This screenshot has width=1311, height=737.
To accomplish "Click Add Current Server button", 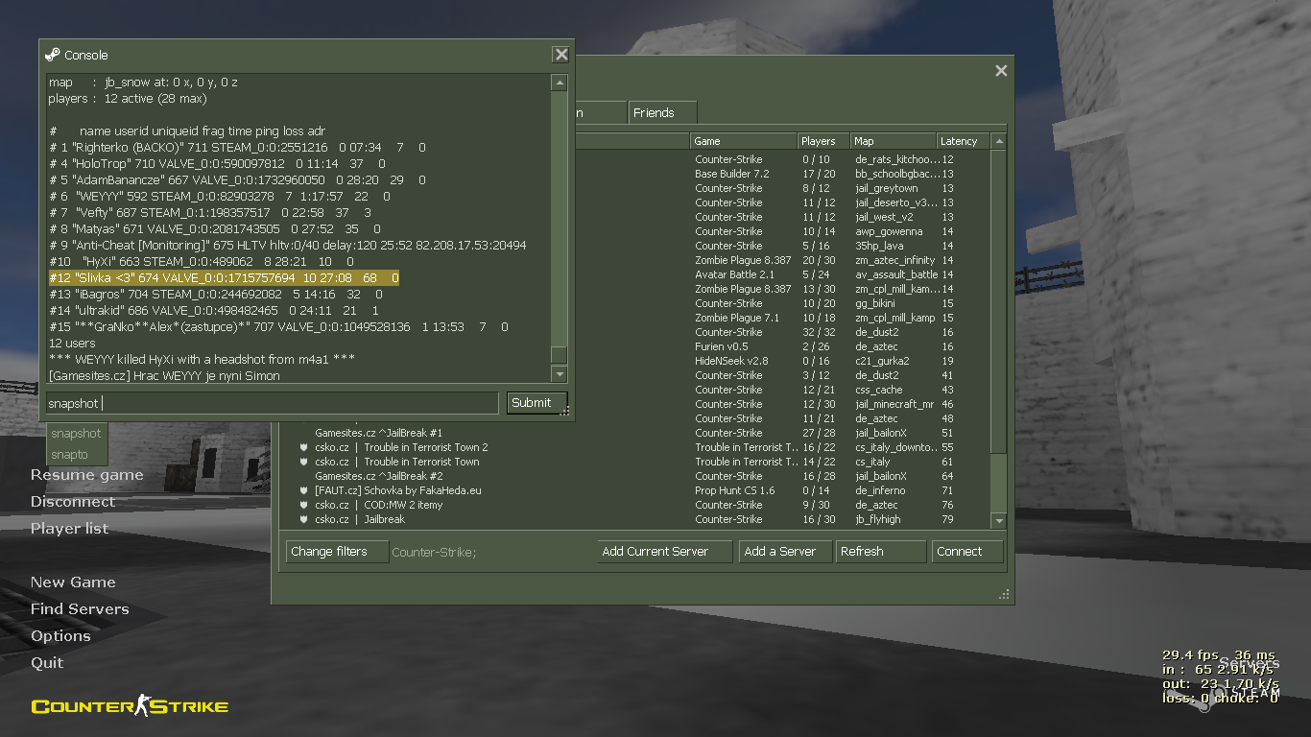I will click(x=664, y=552).
